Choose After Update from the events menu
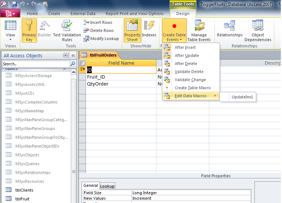This screenshot has width=282, height=203. [191, 55]
